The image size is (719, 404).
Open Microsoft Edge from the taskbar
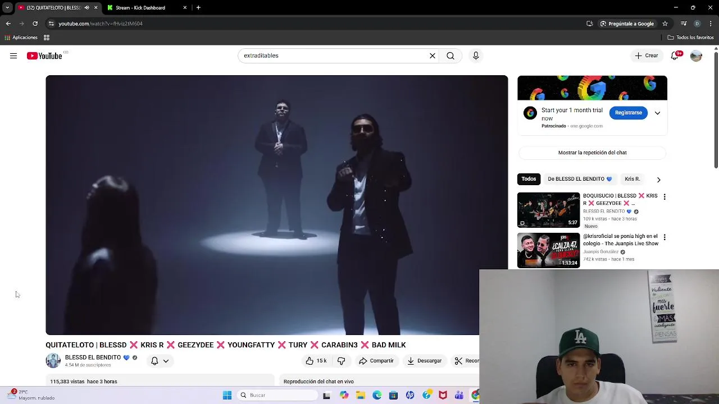(x=377, y=395)
